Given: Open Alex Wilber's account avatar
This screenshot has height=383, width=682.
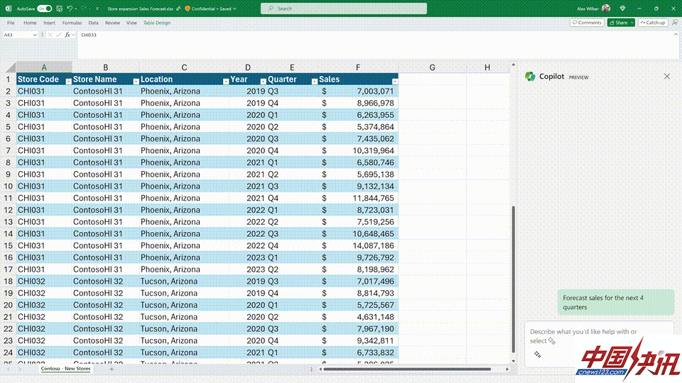Looking at the screenshot, I should 606,9.
